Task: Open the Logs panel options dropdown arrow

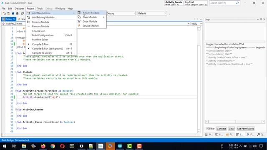Action: pyautogui.click(x=258, y=20)
